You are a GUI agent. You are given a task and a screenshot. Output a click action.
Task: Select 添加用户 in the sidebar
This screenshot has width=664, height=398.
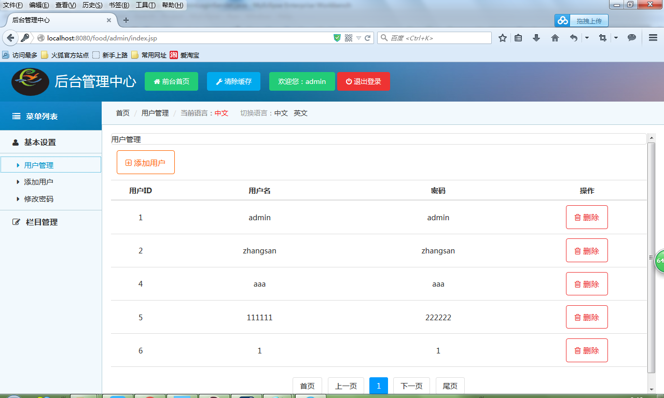38,182
